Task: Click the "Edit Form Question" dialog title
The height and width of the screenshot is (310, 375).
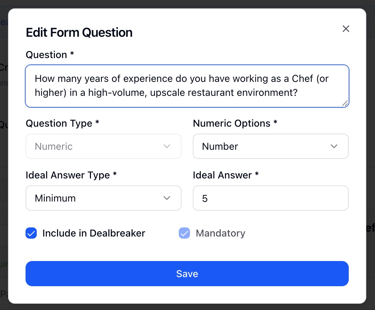Action: point(79,33)
